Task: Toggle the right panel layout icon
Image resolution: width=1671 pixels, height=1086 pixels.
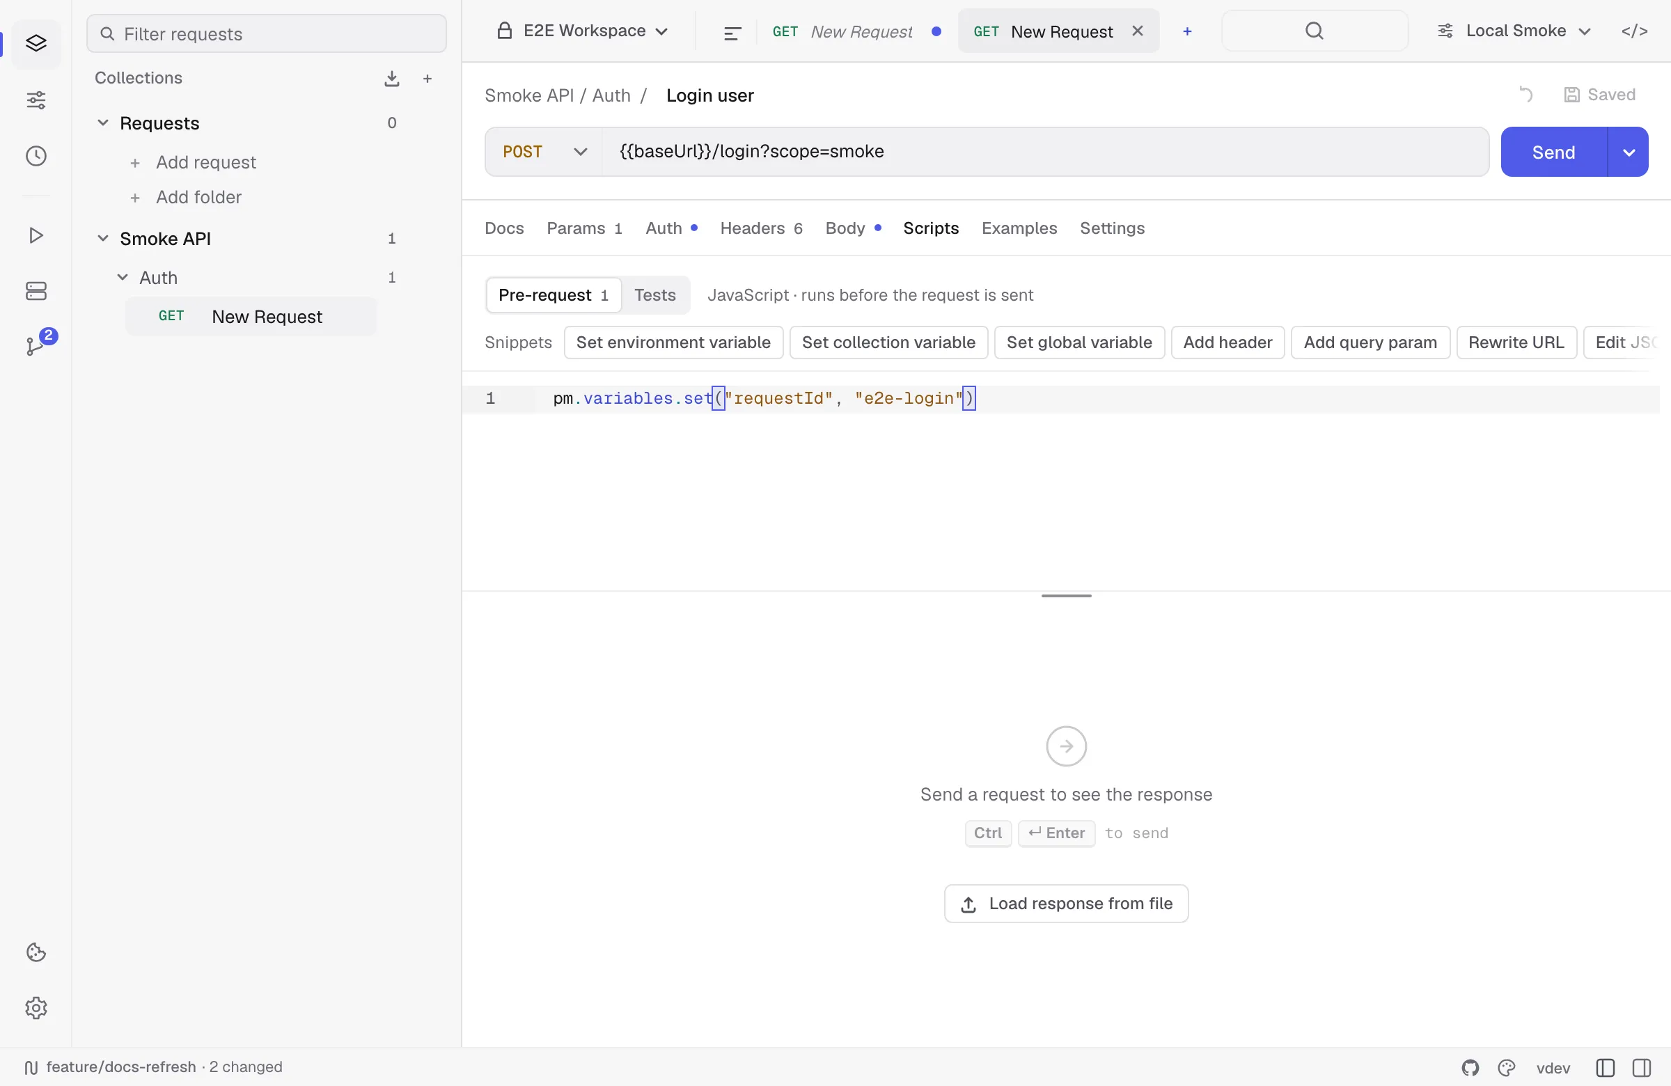Action: 1642,1068
